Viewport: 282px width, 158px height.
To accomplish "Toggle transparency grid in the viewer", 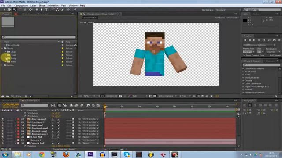I will click(155, 96).
